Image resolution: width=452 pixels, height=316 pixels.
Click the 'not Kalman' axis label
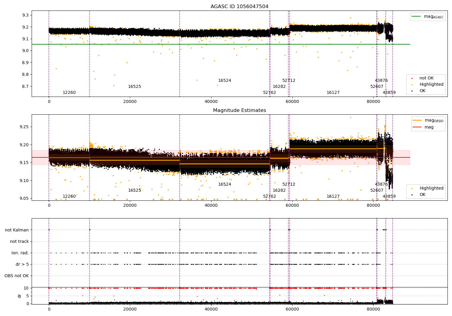coord(17,230)
